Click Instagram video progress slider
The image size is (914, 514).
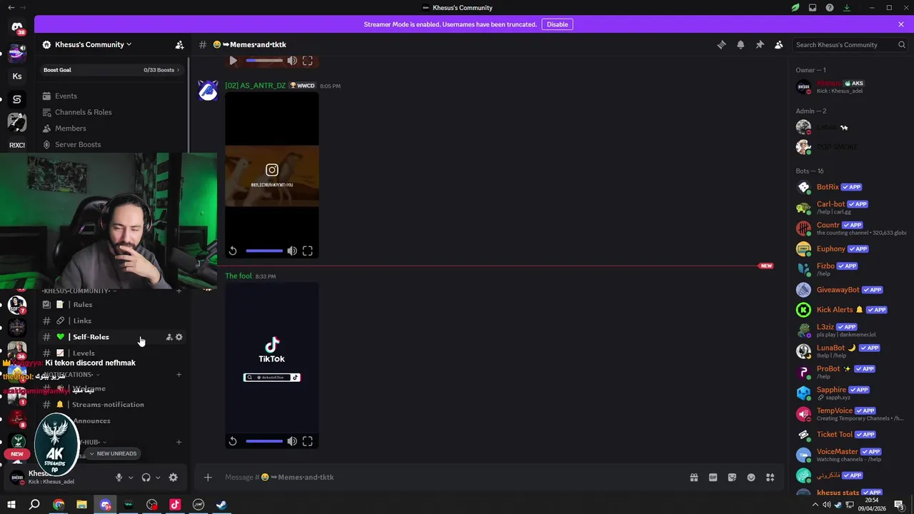pos(264,251)
